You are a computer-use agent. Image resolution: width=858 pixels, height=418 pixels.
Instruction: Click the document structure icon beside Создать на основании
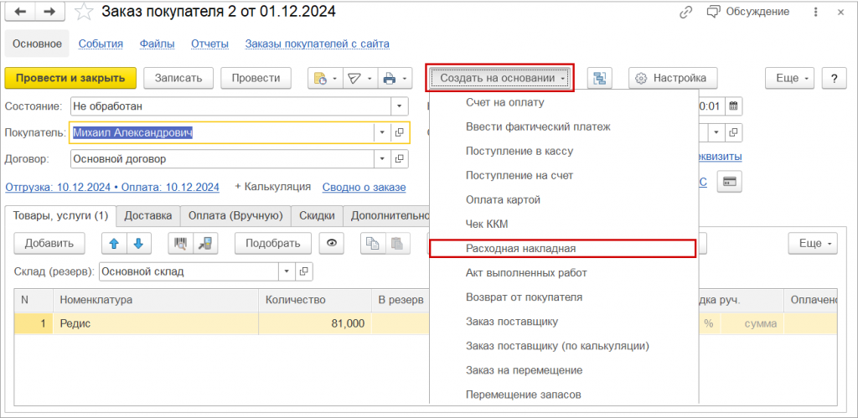pyautogui.click(x=599, y=78)
